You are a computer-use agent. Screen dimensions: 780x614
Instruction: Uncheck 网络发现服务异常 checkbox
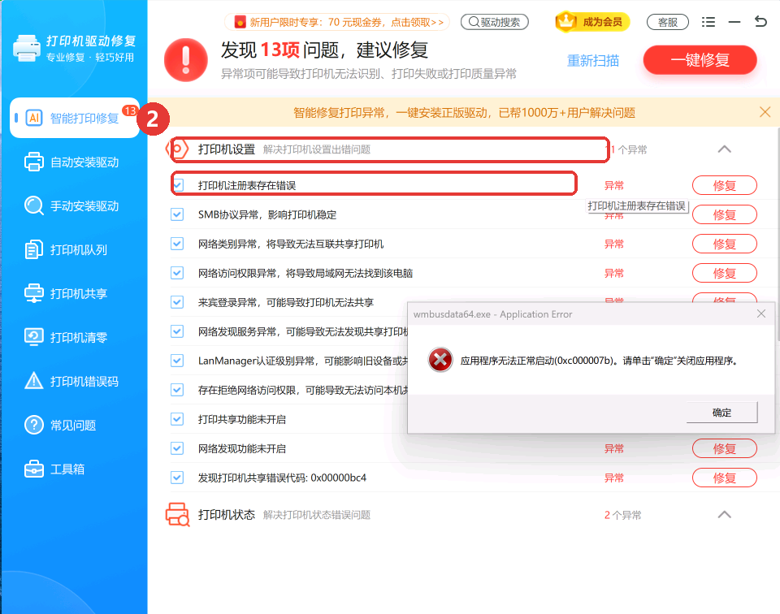click(177, 331)
